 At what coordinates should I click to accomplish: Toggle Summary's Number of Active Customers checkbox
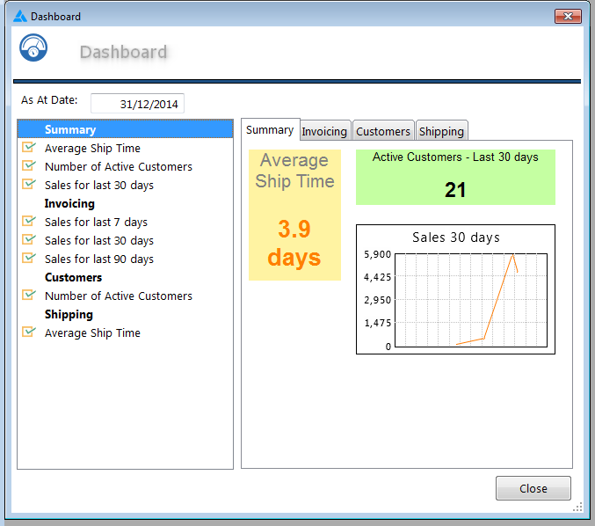click(x=29, y=166)
